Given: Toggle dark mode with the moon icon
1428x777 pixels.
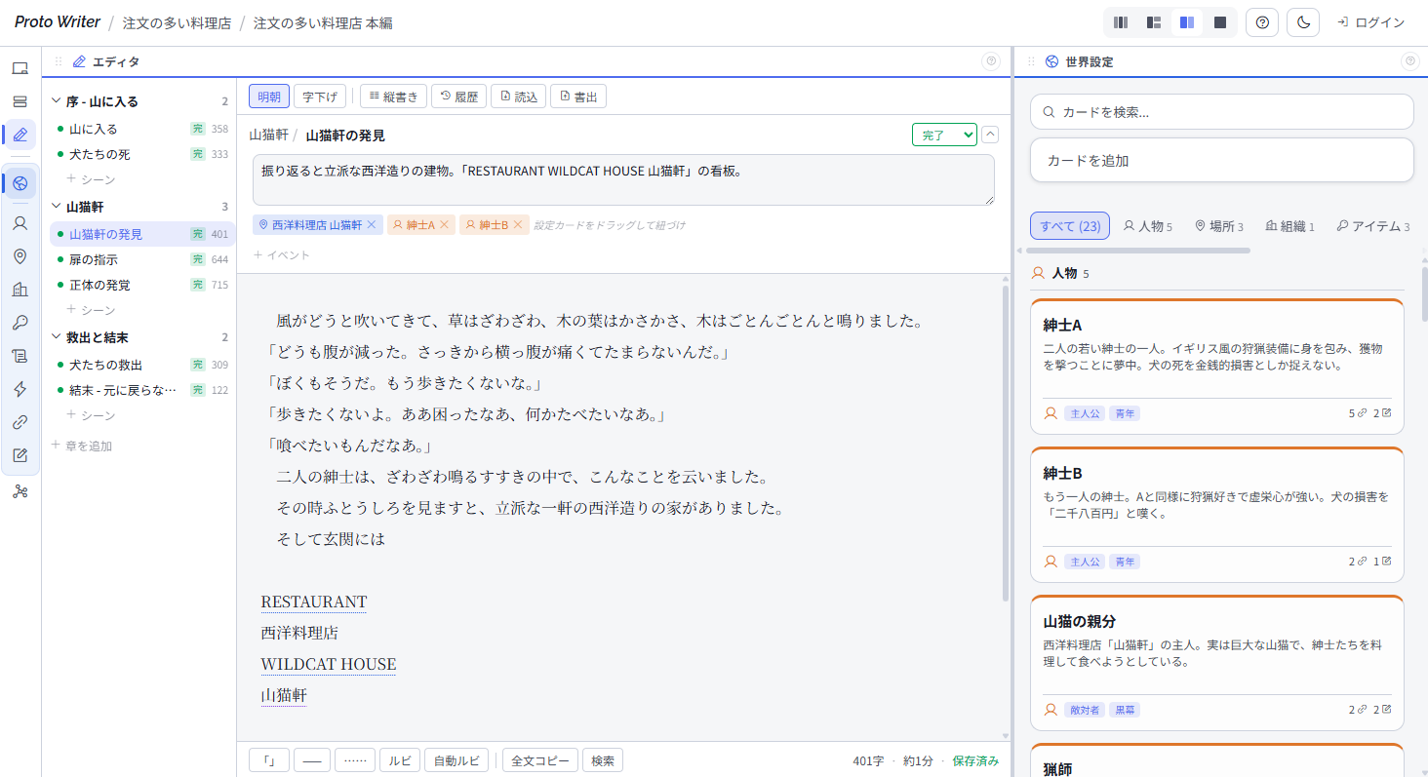Looking at the screenshot, I should [1302, 21].
